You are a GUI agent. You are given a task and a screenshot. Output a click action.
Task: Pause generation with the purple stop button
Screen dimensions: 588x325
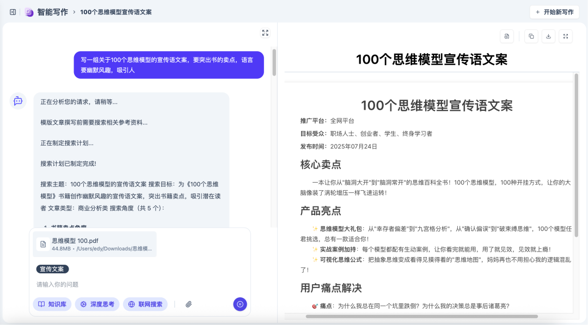pos(240,304)
